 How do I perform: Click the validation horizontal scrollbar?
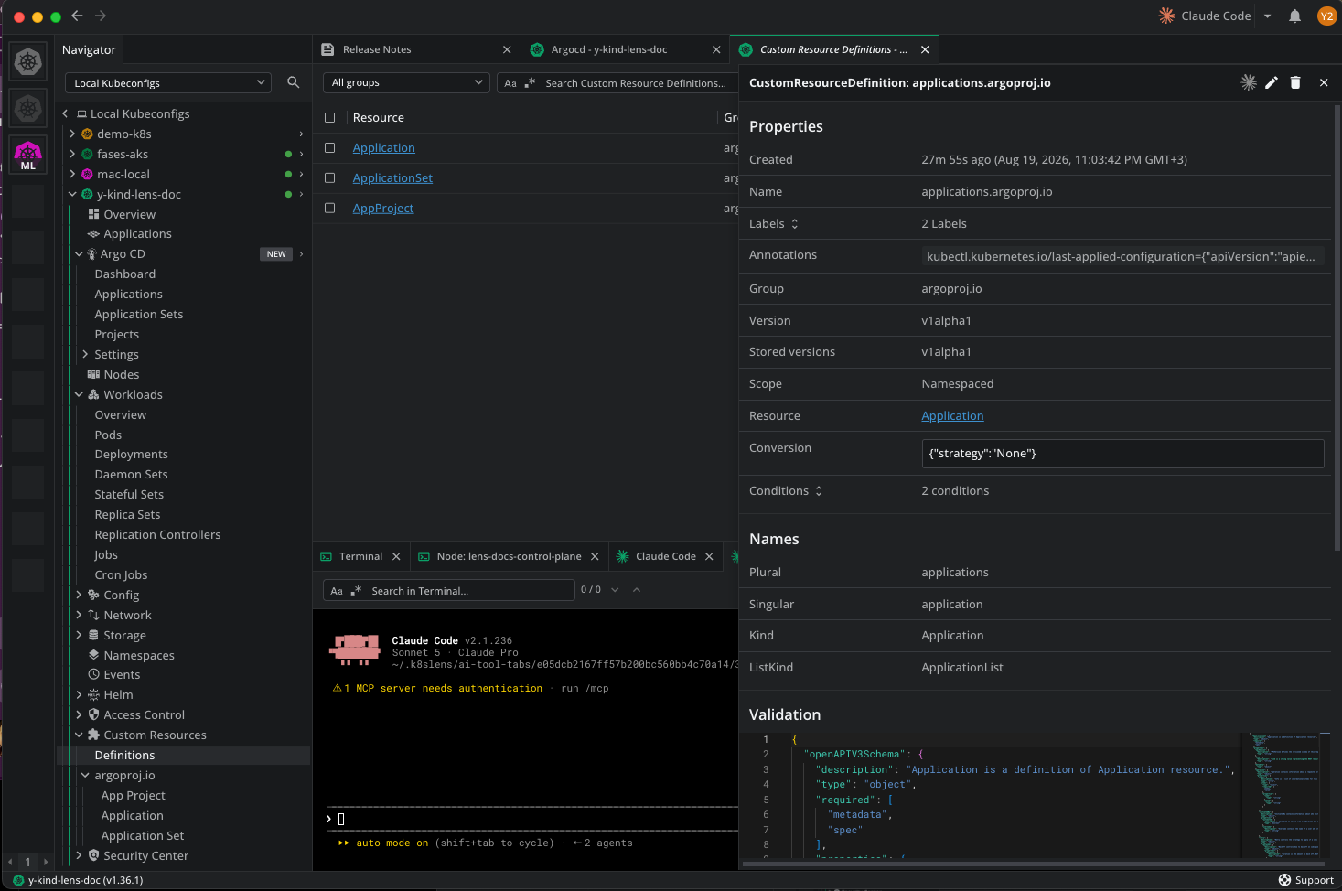click(1034, 863)
